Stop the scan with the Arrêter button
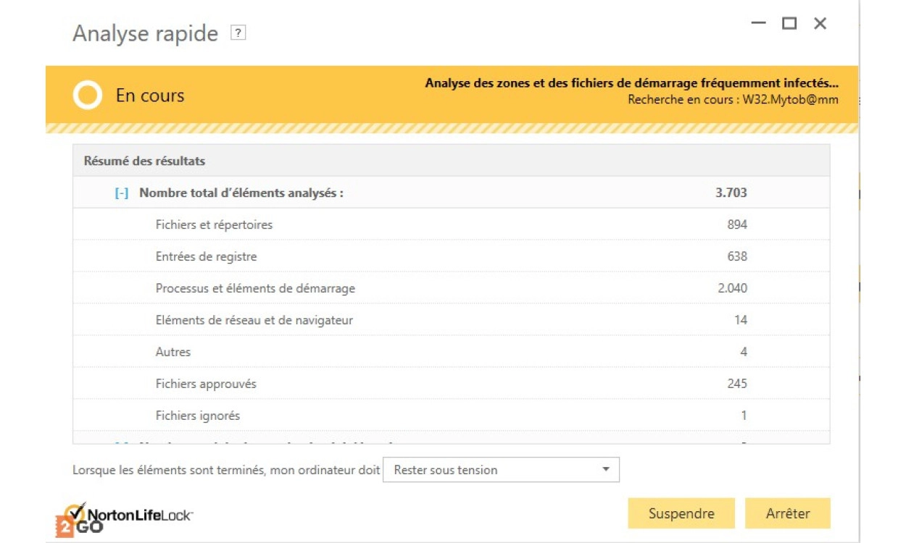This screenshot has width=906, height=543. point(787,513)
